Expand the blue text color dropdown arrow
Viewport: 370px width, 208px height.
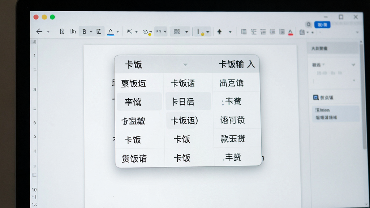117,32
